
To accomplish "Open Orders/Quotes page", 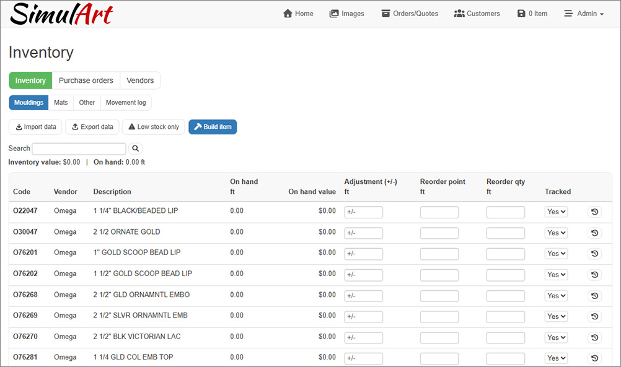I will tap(410, 14).
